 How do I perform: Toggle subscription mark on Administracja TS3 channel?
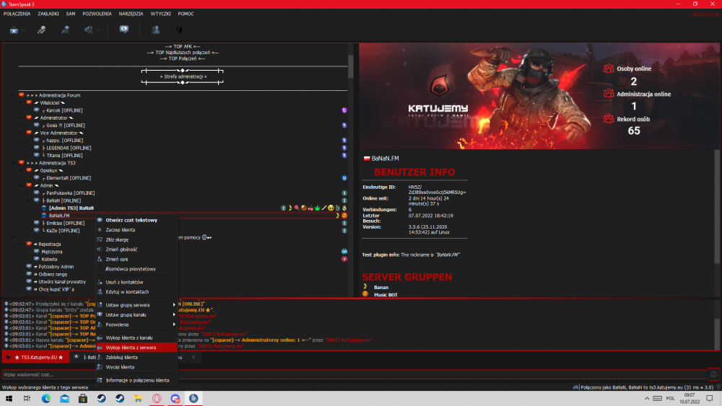click(x=21, y=163)
